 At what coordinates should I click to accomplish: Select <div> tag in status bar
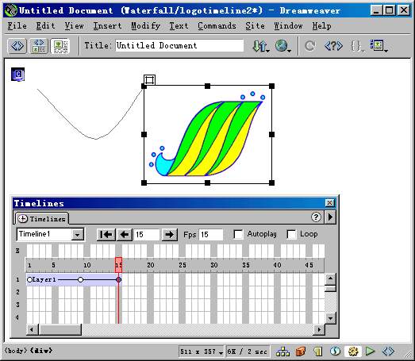point(41,351)
